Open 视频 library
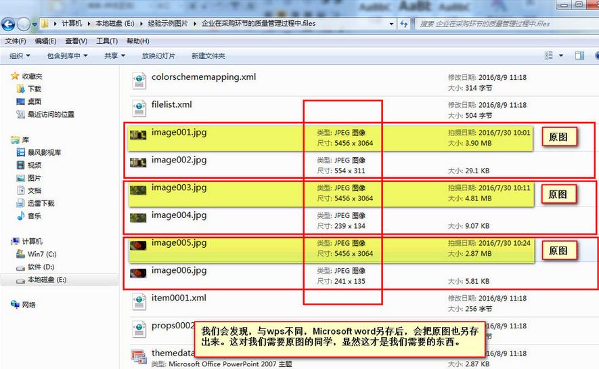Screen dimensions: 599x369 [35, 165]
